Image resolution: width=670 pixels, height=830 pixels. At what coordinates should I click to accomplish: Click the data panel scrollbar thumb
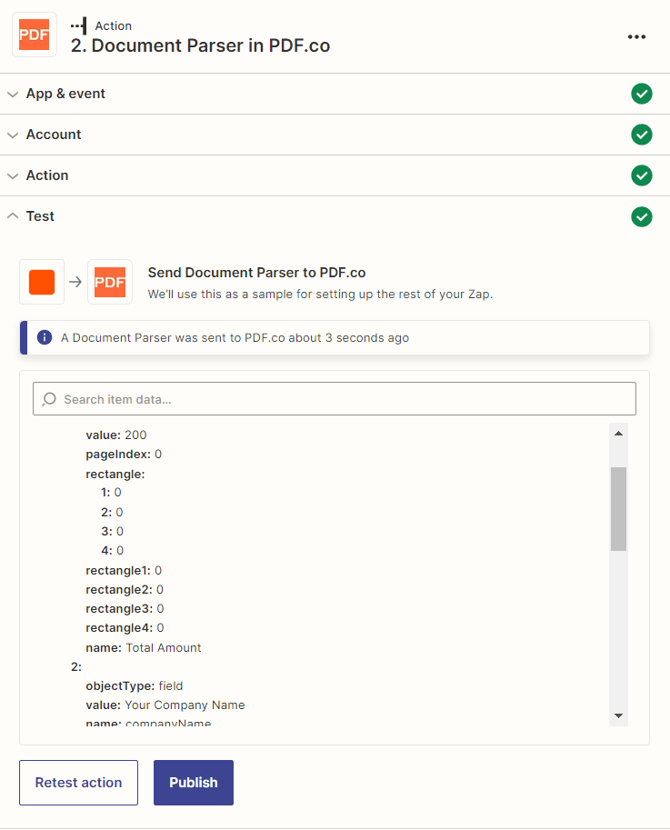point(618,508)
